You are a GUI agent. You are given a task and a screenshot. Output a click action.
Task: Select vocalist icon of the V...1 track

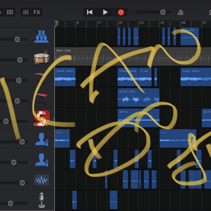pos(41,139)
